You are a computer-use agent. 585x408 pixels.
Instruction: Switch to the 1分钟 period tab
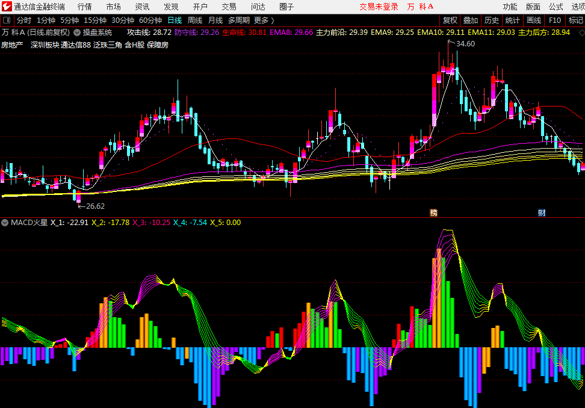(x=46, y=20)
